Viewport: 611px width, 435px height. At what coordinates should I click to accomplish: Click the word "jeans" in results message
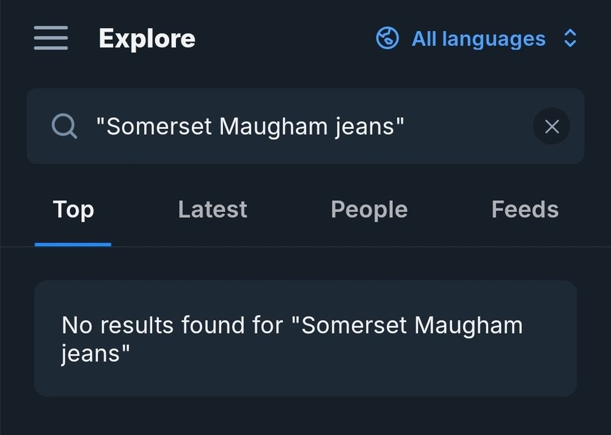tap(91, 354)
